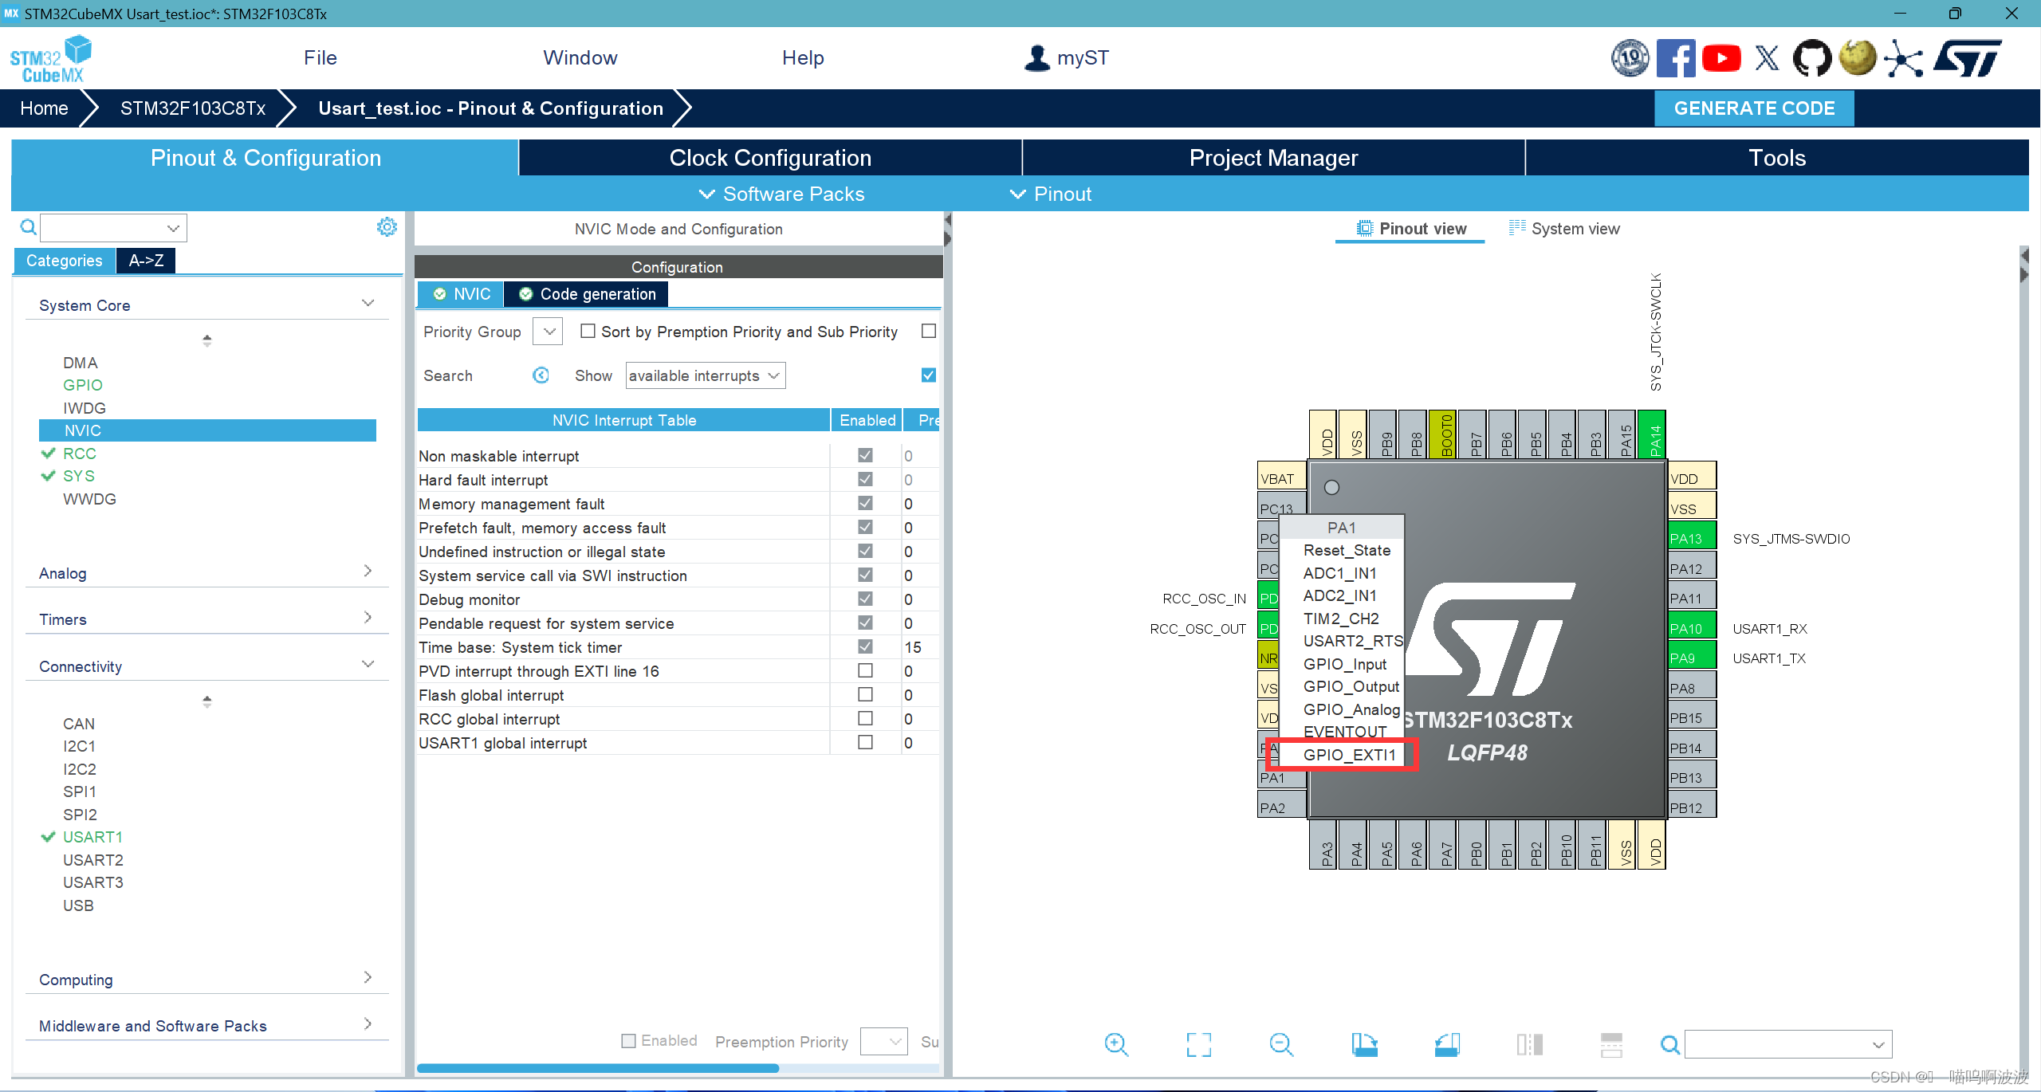Rotate chip view counter-clockwise
The image size is (2041, 1092).
[1447, 1044]
